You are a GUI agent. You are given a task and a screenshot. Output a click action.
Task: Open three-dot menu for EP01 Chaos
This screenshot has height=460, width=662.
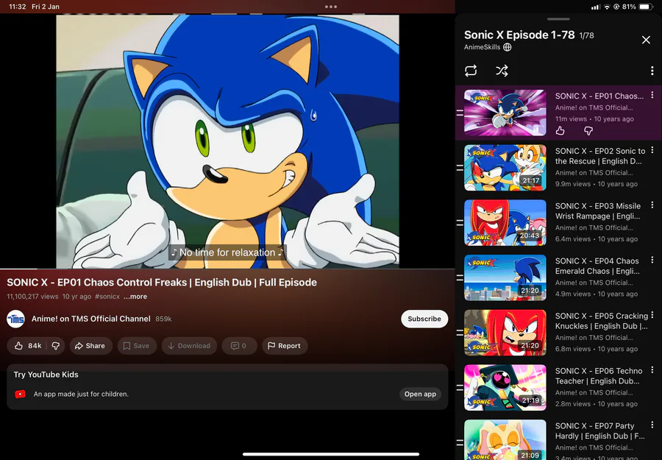(x=652, y=96)
